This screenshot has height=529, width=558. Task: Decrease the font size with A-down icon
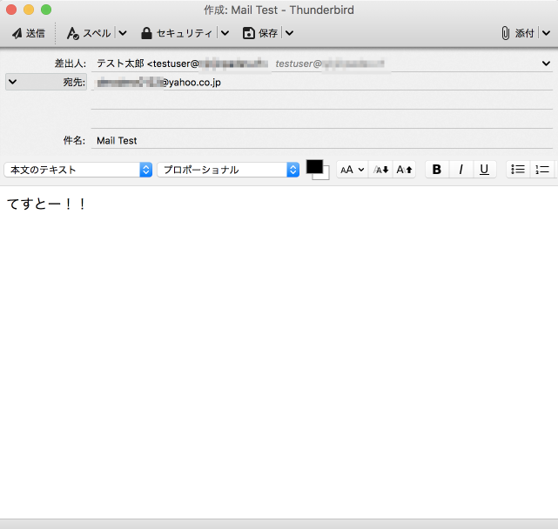(380, 170)
